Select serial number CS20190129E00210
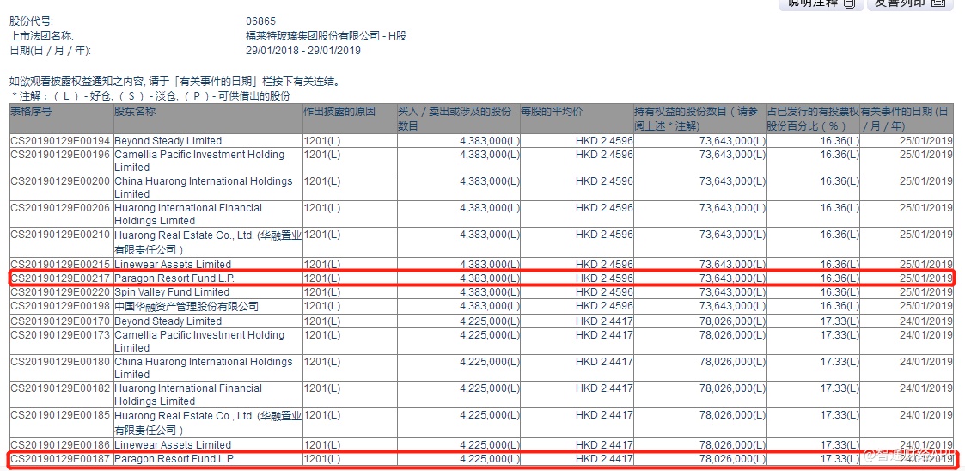Screen dimensions: 965x471 pyautogui.click(x=60, y=235)
